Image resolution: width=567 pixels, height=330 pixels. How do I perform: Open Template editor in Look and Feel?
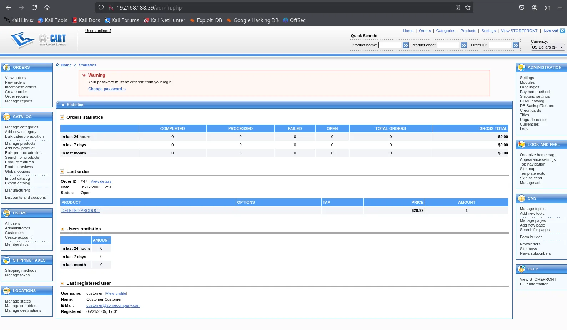tap(533, 173)
